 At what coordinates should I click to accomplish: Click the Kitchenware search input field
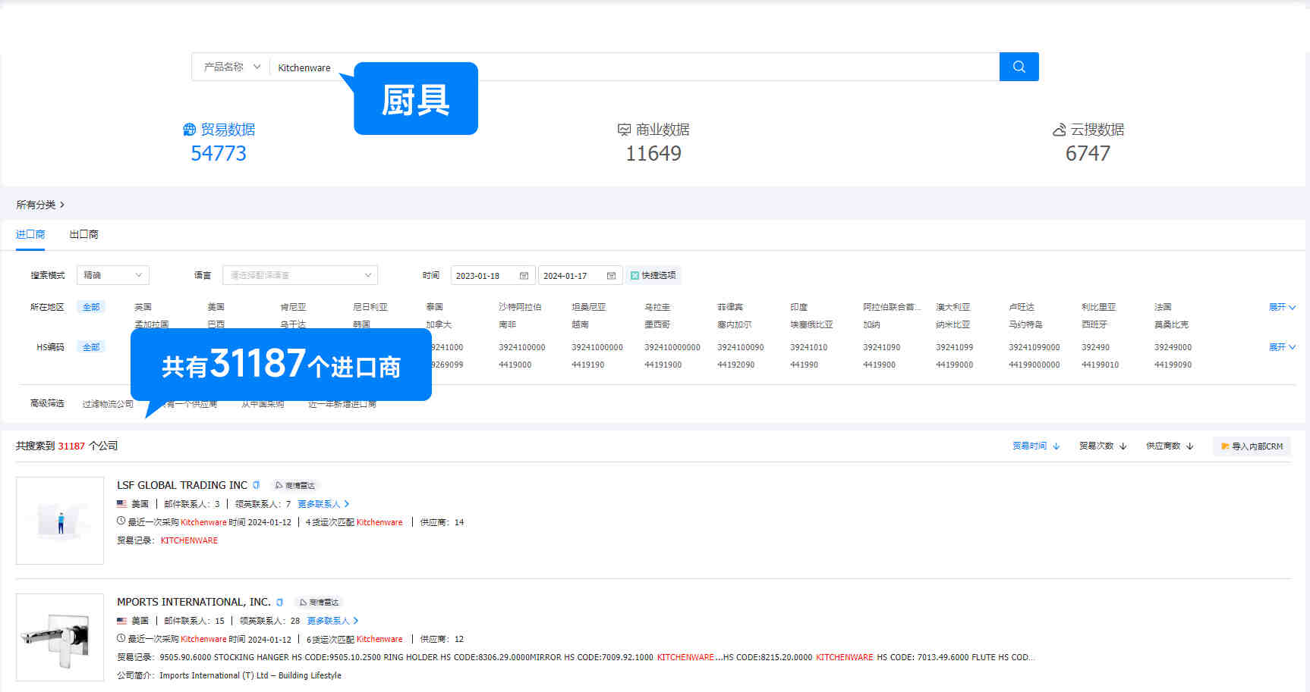pos(635,67)
